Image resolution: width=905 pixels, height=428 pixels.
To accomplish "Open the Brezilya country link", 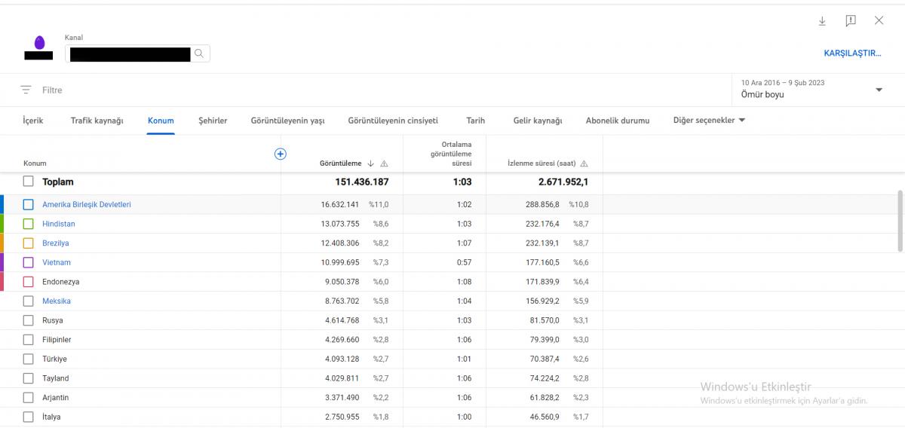I will [56, 243].
